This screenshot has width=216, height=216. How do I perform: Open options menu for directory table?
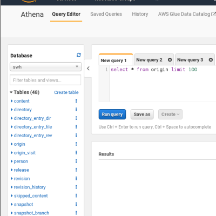[76, 110]
